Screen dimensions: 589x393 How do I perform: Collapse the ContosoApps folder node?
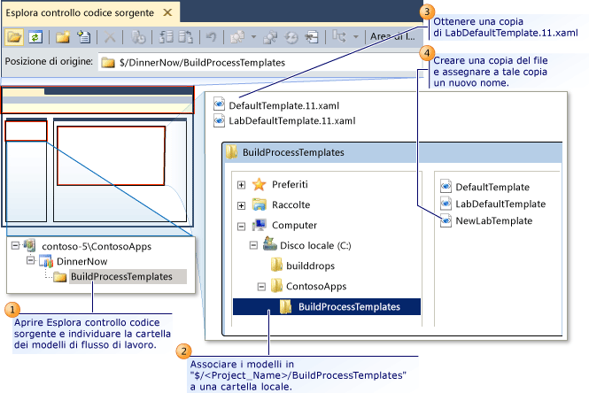pyautogui.click(x=261, y=287)
